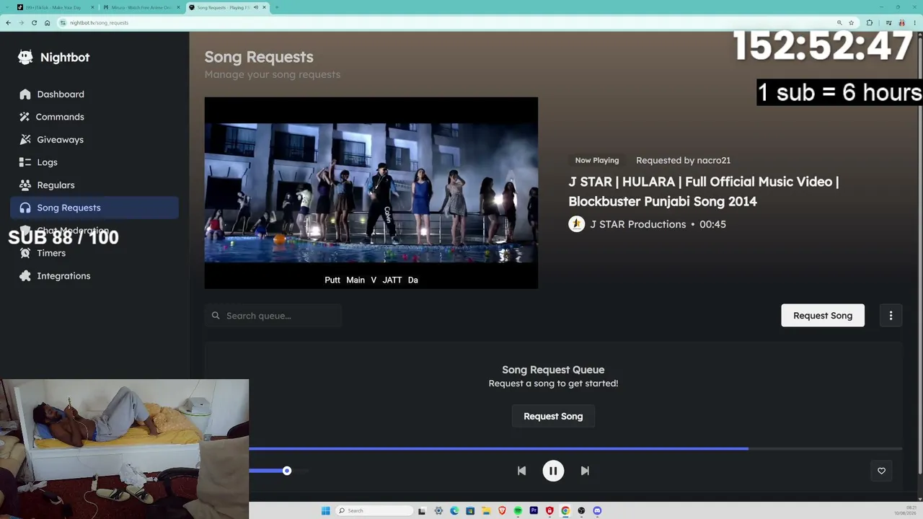The width and height of the screenshot is (923, 519).
Task: Click the dark Request Song button in the queue
Action: 553,417
